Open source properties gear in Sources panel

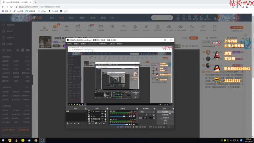coord(96,123)
